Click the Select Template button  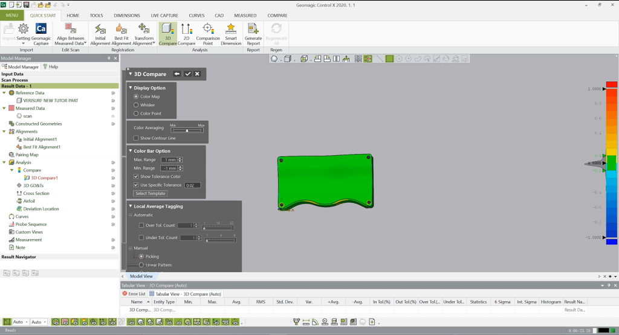(150, 194)
